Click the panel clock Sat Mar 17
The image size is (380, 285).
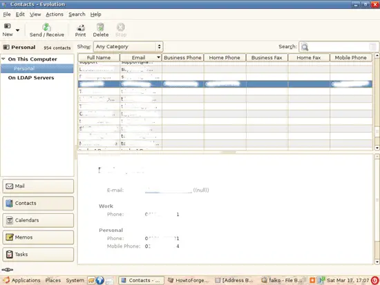(x=348, y=280)
